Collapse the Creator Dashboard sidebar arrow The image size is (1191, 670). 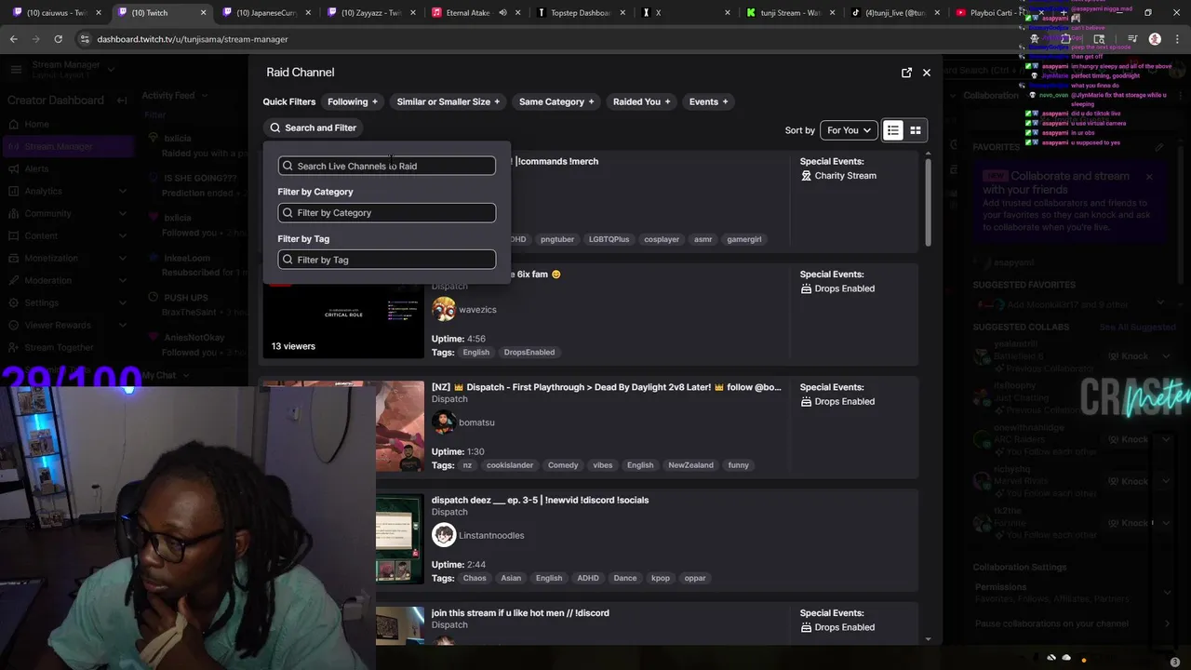pyautogui.click(x=122, y=100)
